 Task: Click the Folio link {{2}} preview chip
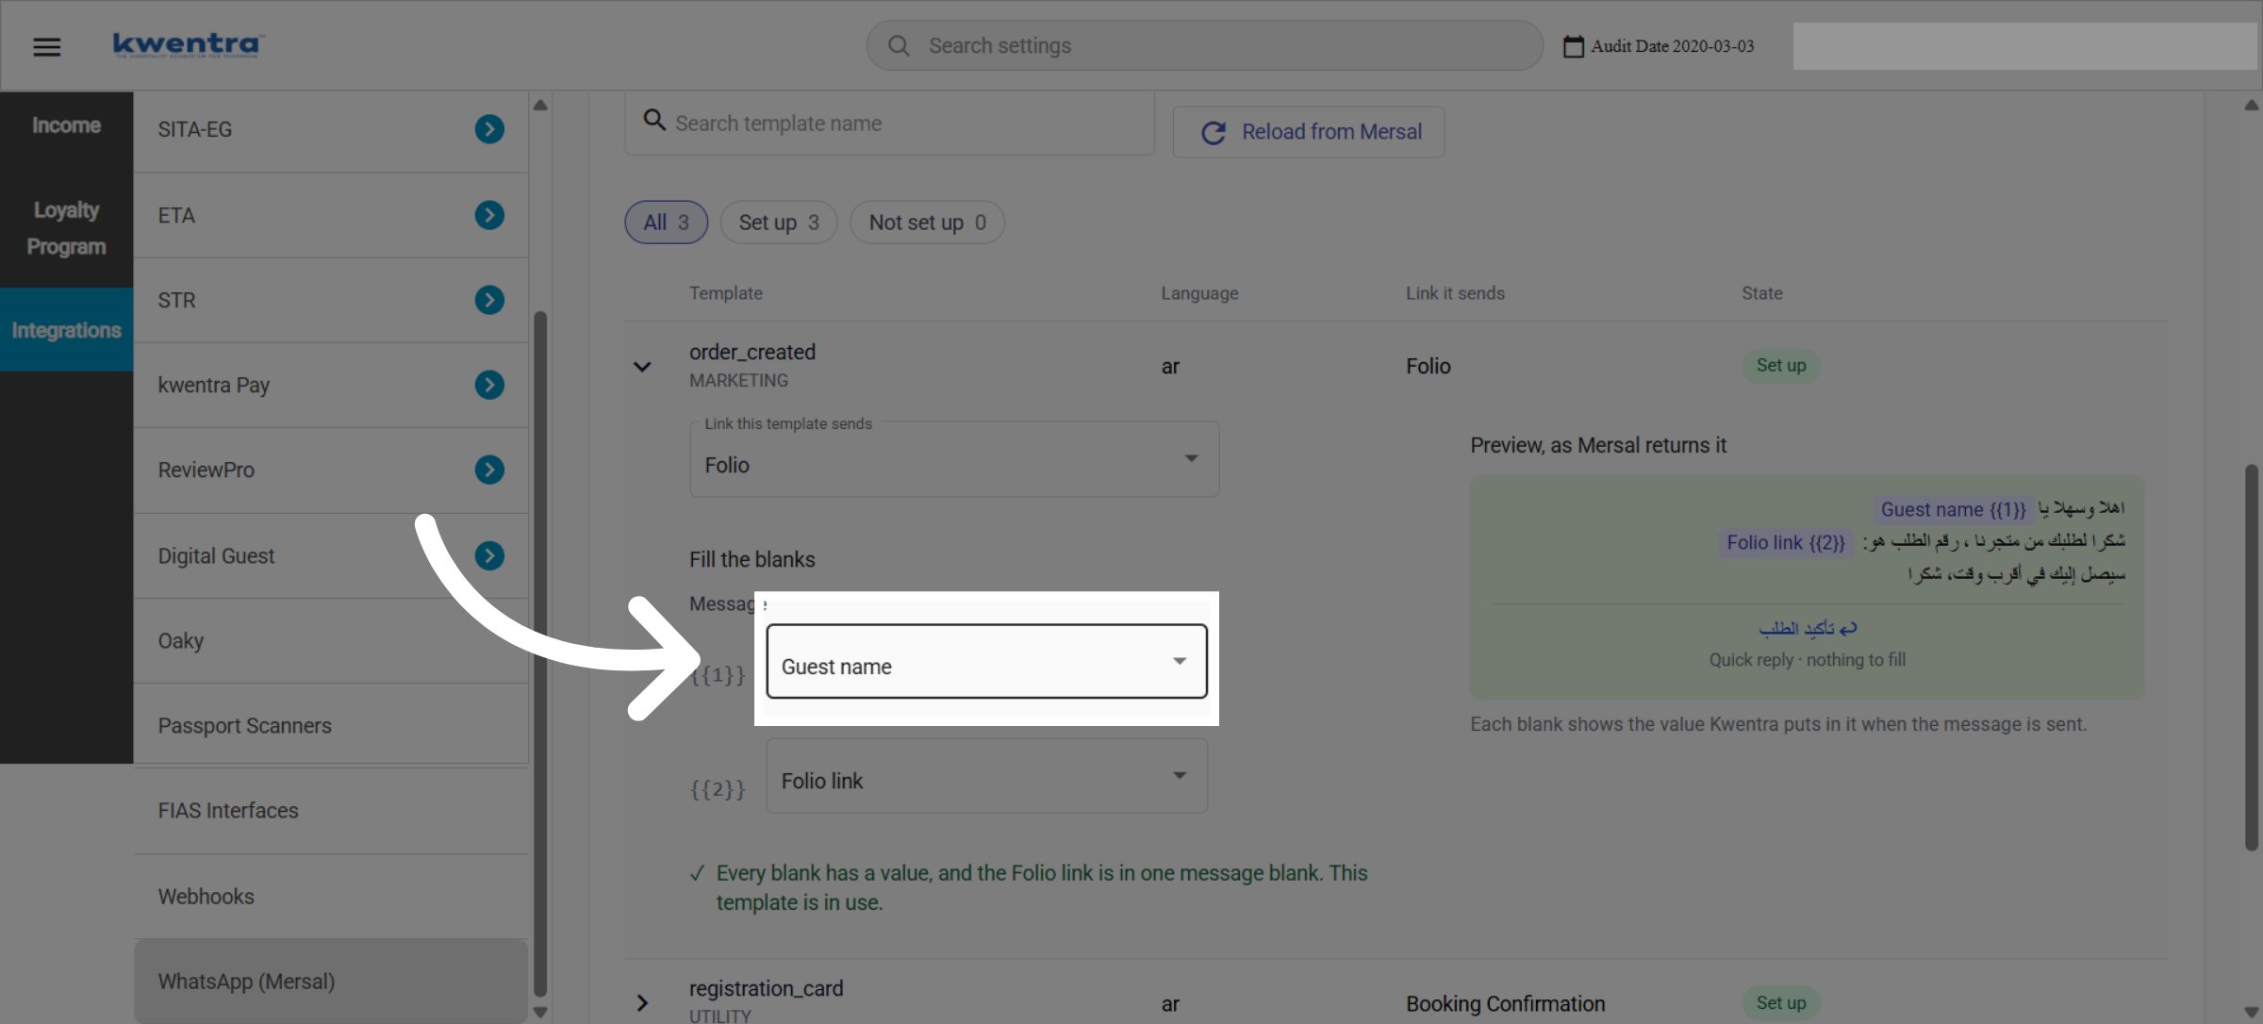pyautogui.click(x=1785, y=543)
